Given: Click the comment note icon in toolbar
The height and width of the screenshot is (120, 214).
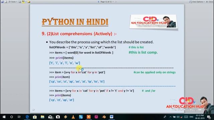Looking at the screenshot, I should 29,2.
